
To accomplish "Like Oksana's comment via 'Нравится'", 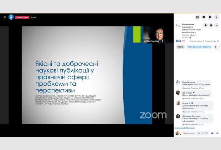I will tap(186, 112).
